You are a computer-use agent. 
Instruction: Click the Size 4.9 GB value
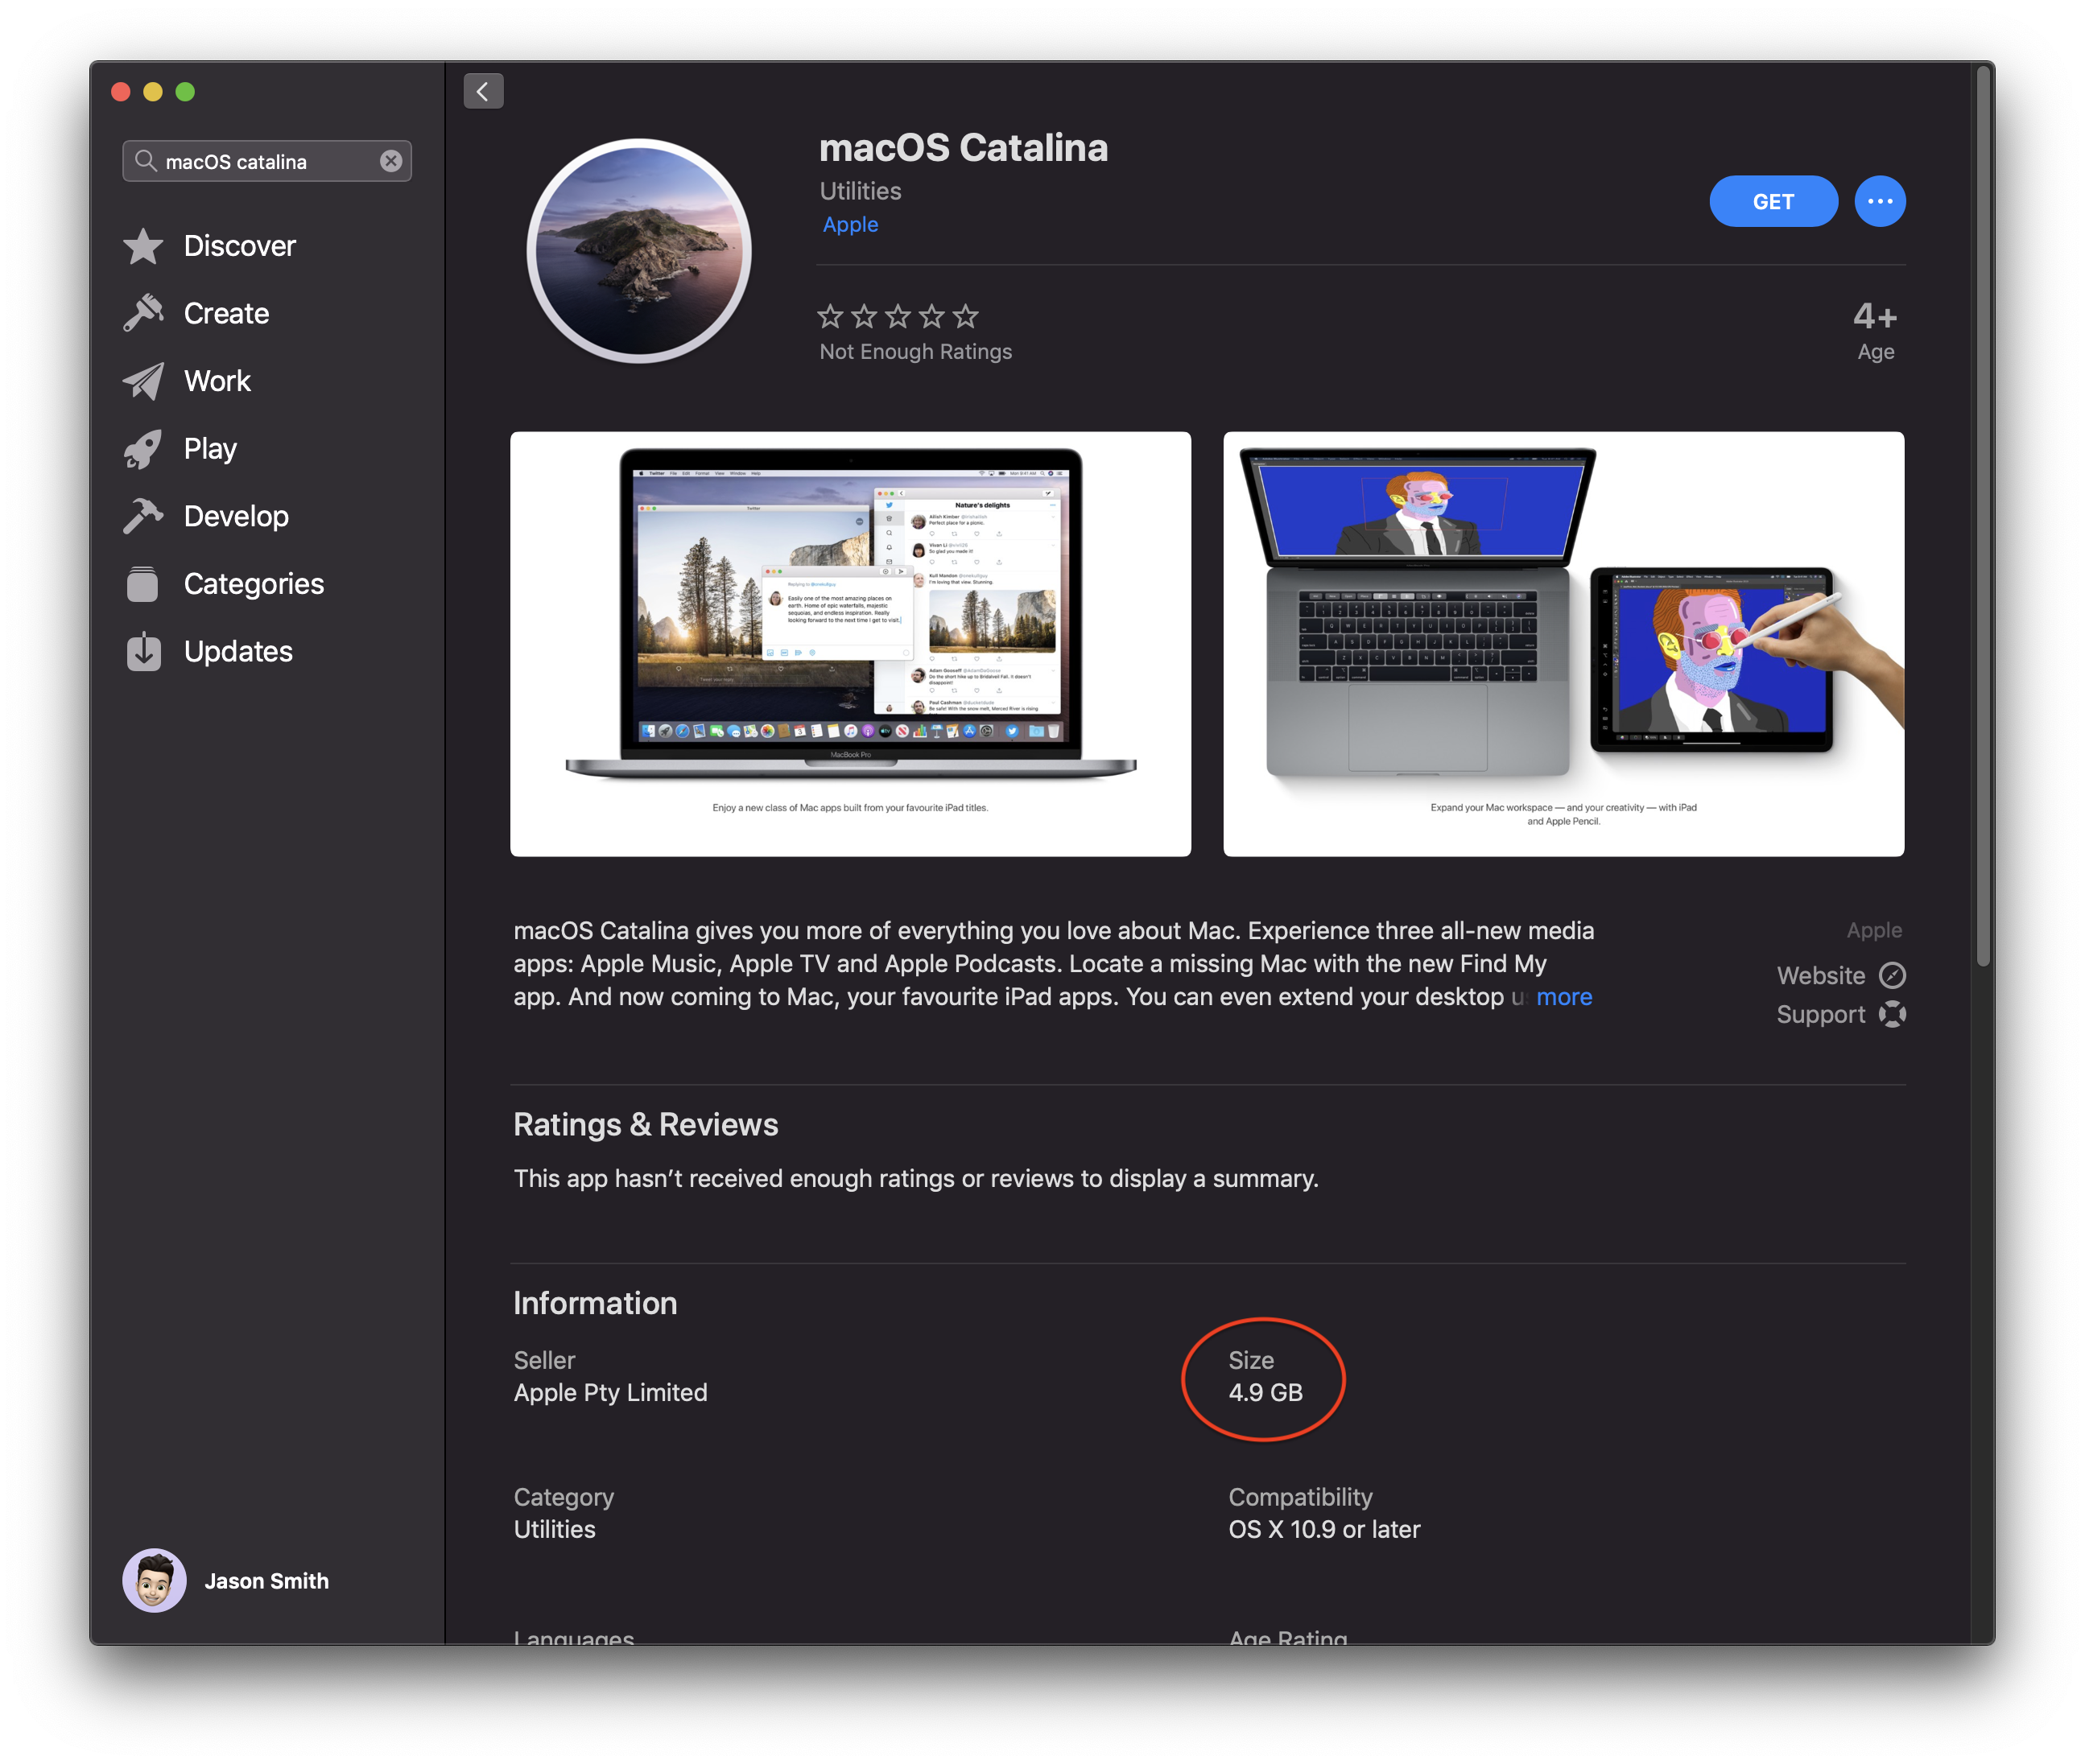click(x=1265, y=1392)
